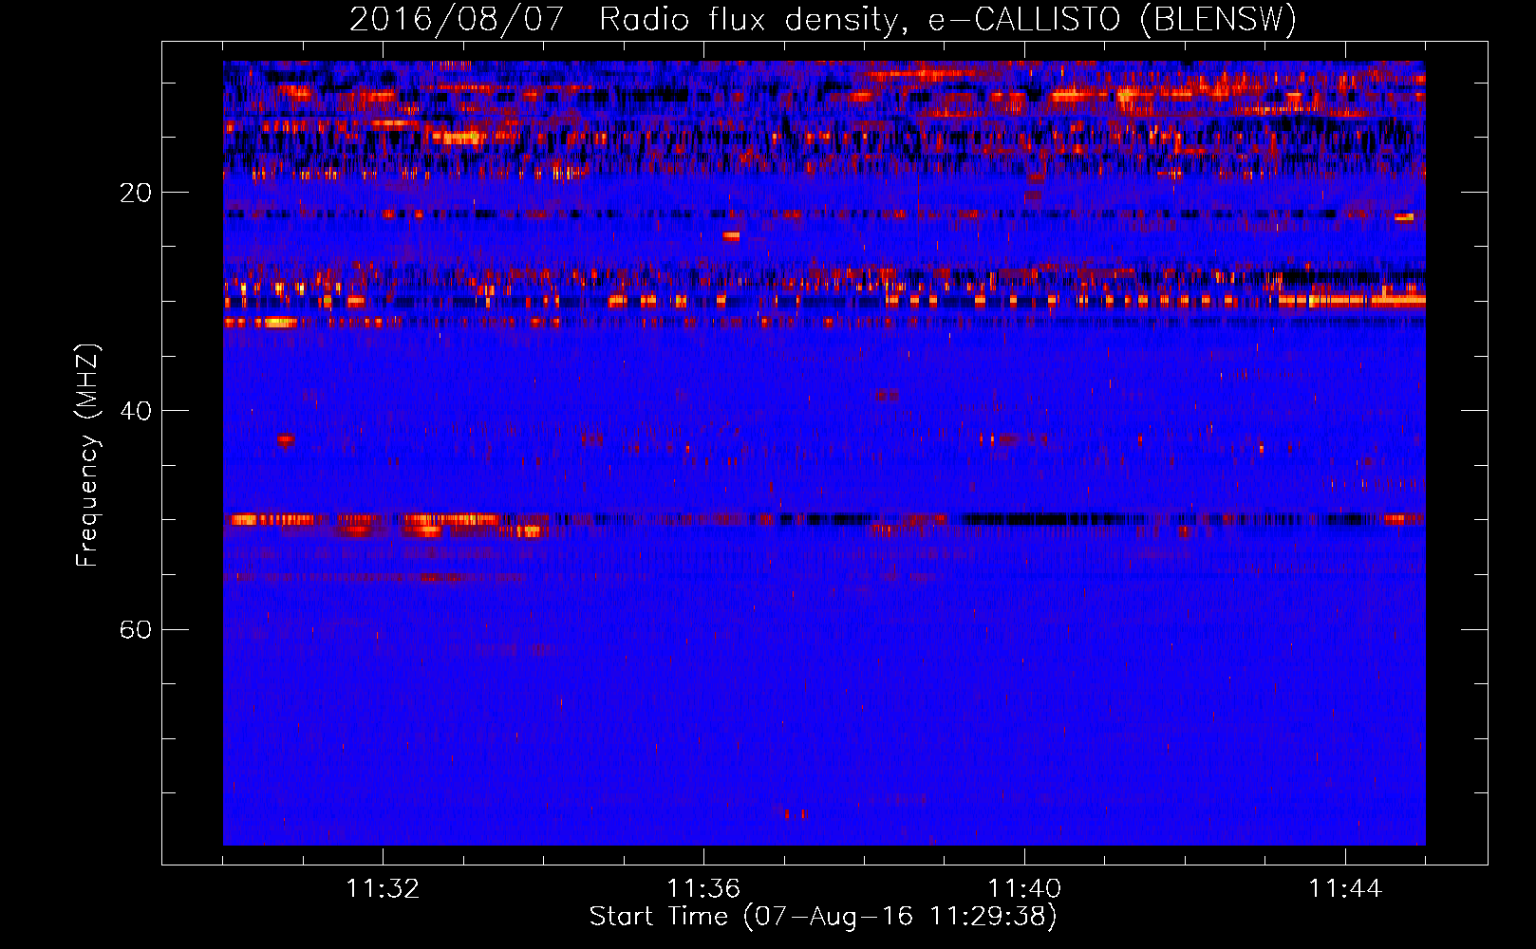Click the "Frequency (MHZ)" axis label

[x=87, y=455]
